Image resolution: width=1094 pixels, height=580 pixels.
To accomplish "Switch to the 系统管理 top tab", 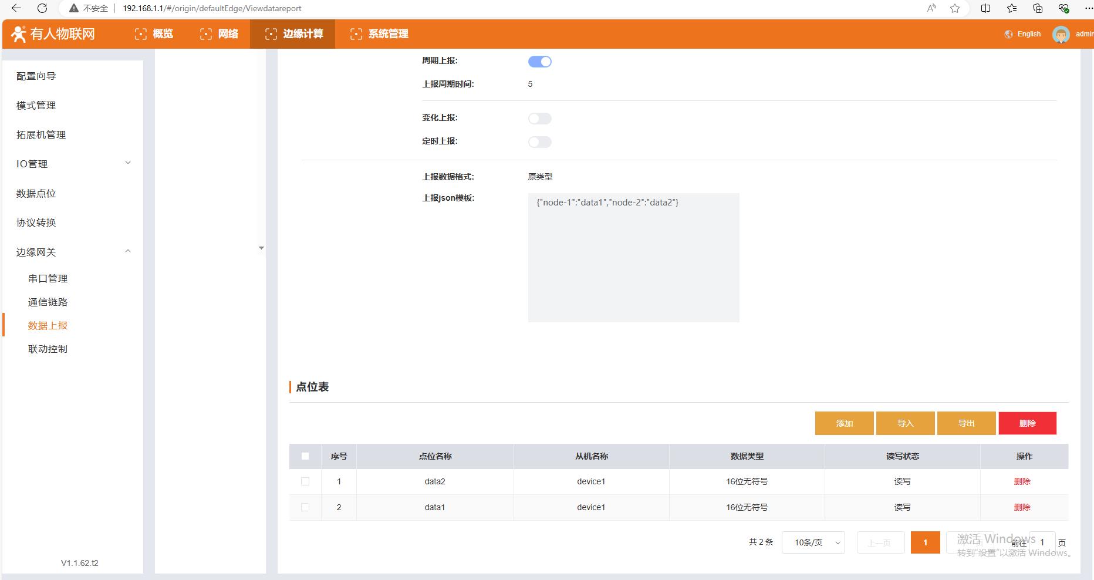I will coord(380,34).
